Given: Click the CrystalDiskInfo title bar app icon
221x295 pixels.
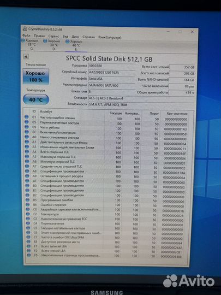Looking at the screenshot, I should tap(25, 28).
